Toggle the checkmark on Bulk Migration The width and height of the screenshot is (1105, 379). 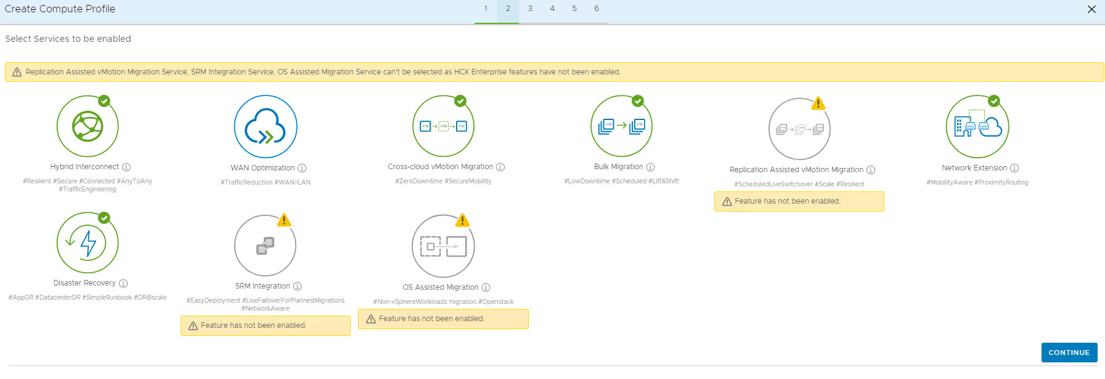(x=638, y=101)
